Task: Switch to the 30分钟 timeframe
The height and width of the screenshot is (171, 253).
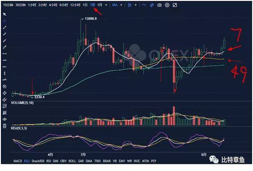Action: 20,5
